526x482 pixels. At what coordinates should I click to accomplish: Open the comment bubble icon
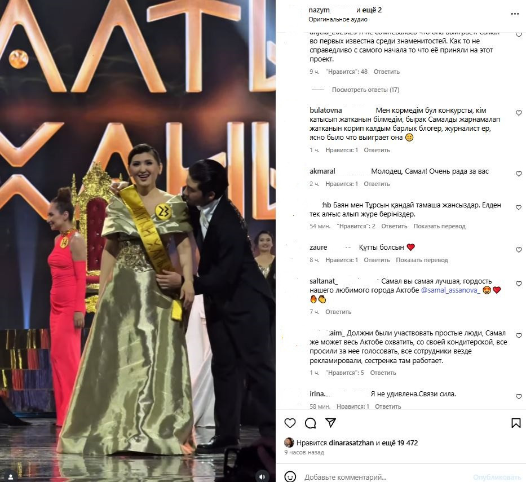click(x=310, y=423)
